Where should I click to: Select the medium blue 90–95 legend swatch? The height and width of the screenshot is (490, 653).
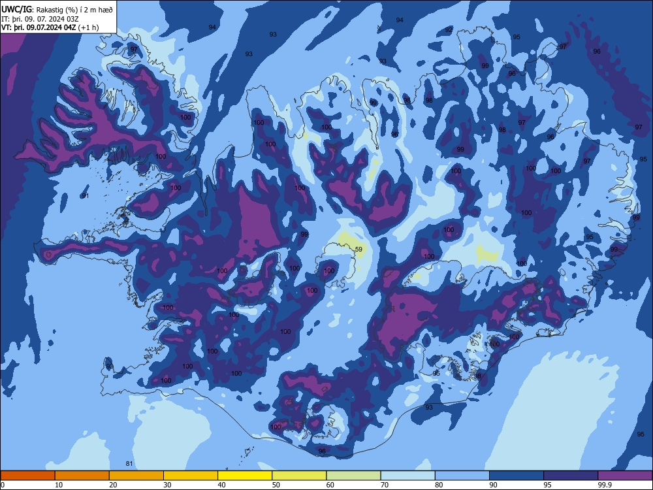517,476
